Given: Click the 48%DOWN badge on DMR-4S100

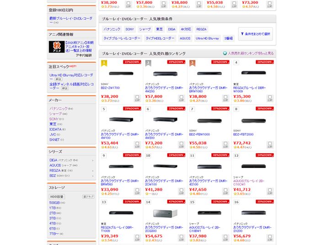Looking at the screenshot, I should click(x=220, y=155).
